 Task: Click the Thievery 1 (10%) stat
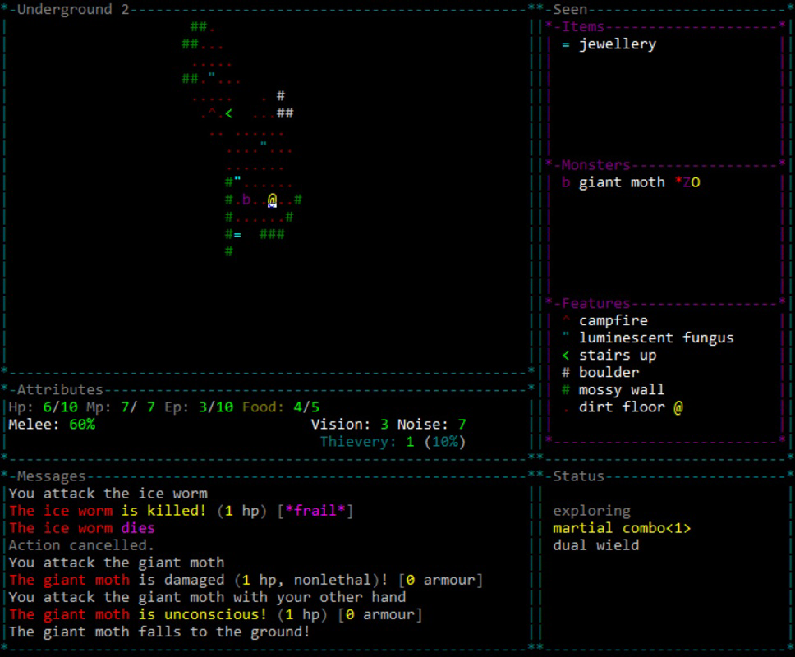[x=393, y=442]
